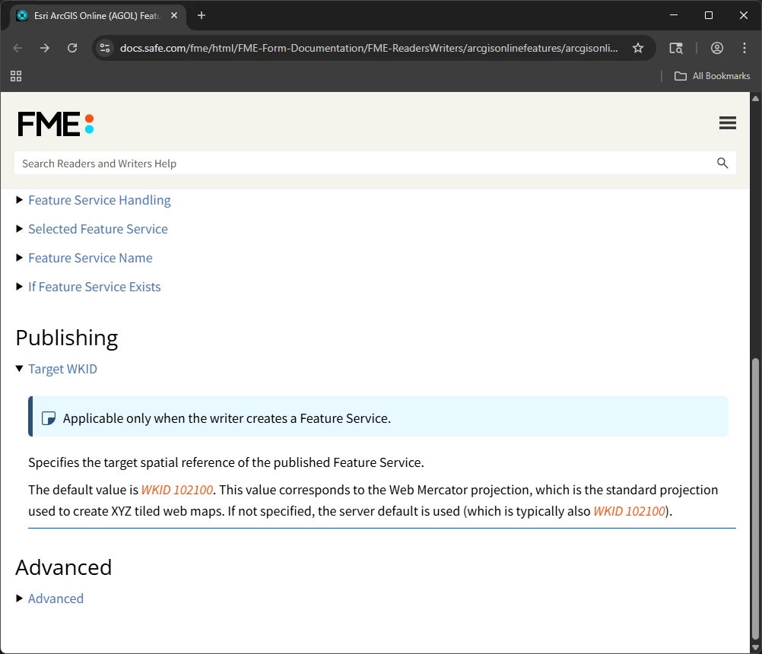The image size is (762, 654).
Task: View site information icon in address bar
Action: coord(104,48)
